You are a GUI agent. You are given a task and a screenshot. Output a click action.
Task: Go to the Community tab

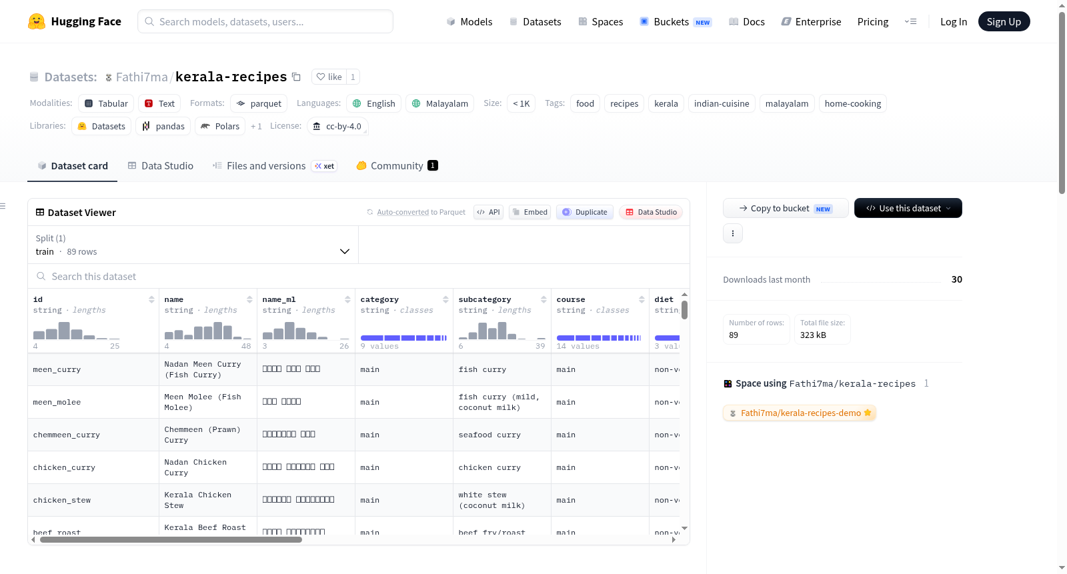397,166
